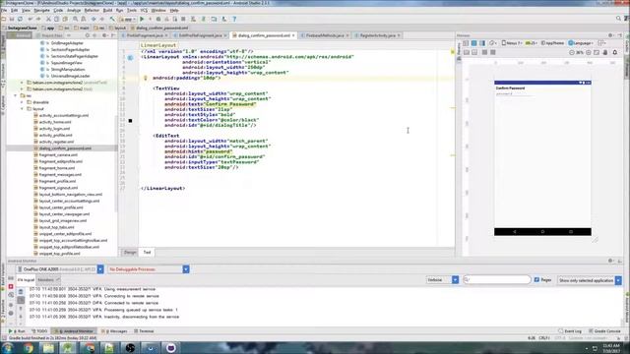Click the red Terminate Application icon
This screenshot has width=630, height=354.
[x=11, y=286]
